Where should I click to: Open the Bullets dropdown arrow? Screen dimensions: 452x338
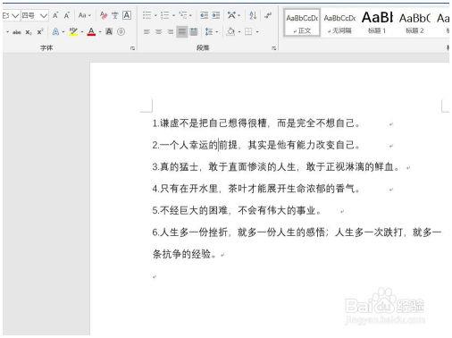[155, 15]
